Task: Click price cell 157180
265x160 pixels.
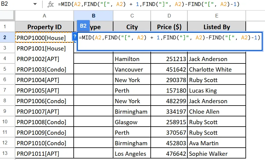Action: (169, 91)
